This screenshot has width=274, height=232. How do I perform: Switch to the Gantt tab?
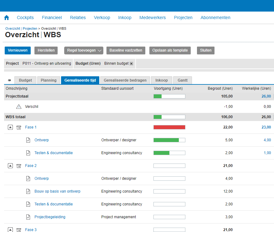183,80
